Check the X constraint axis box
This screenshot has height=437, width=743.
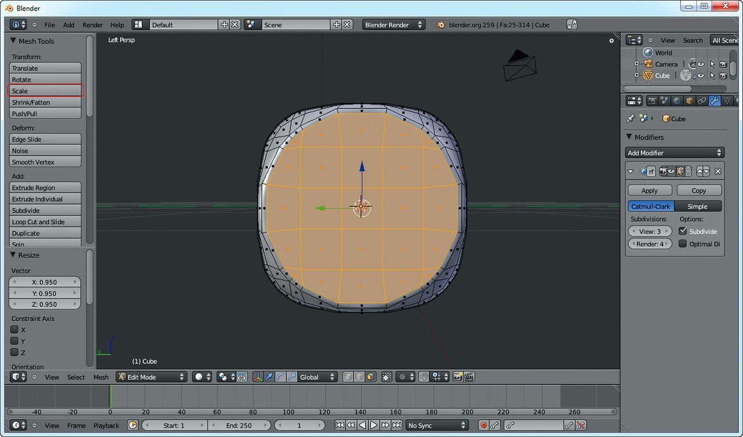click(x=15, y=329)
